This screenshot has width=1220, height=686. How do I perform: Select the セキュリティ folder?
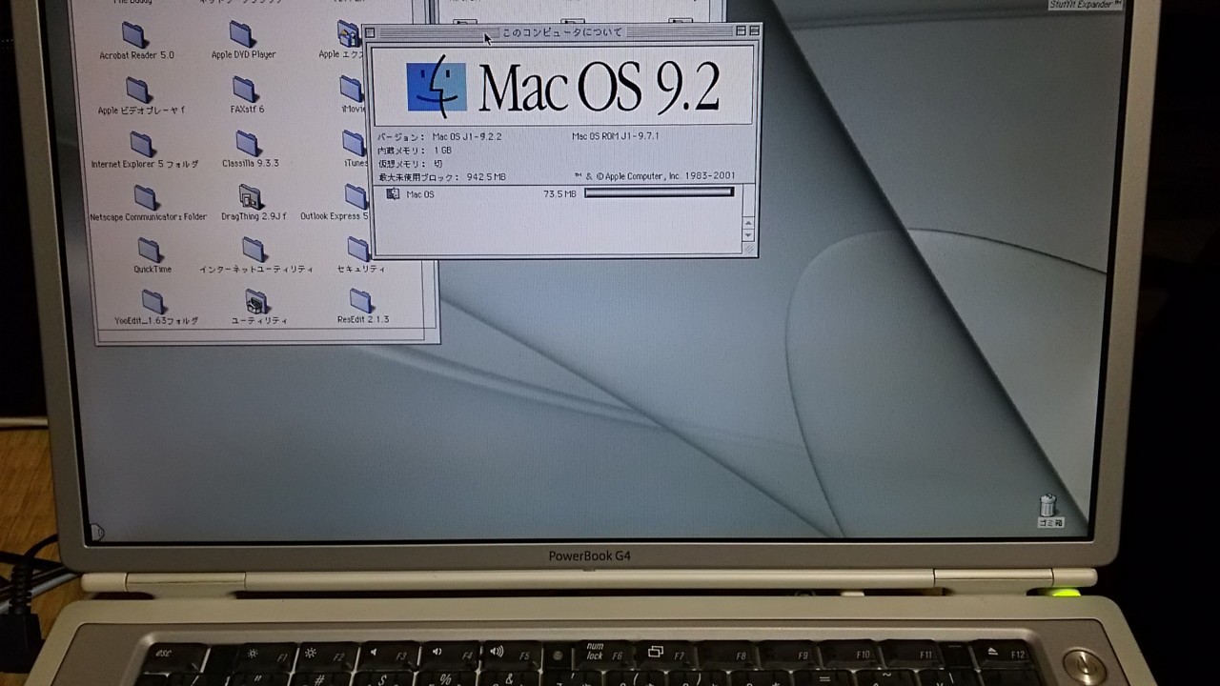pos(358,250)
